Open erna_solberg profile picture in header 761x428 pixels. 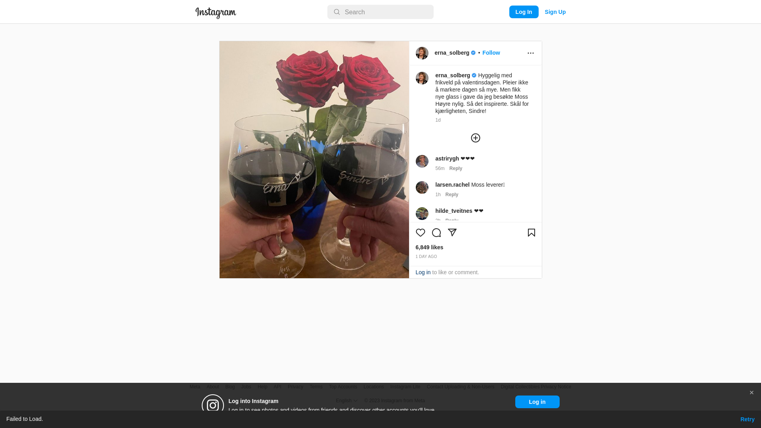tap(422, 53)
